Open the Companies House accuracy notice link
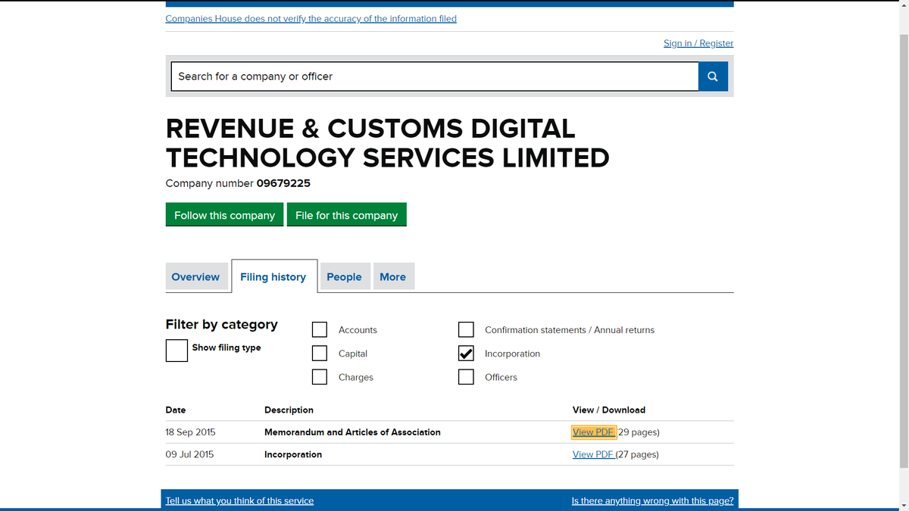Screen dimensions: 909x511 point(311,18)
